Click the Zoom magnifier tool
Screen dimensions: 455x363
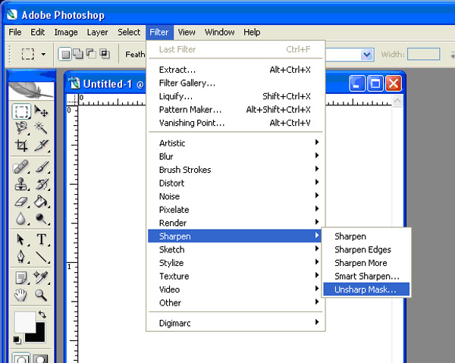tap(42, 295)
